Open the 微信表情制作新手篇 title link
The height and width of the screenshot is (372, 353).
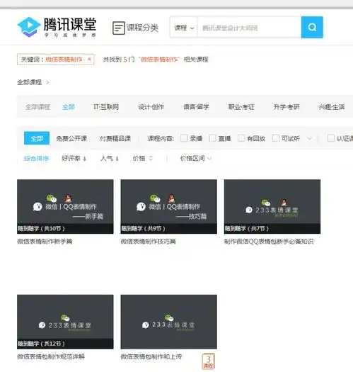pos(45,242)
